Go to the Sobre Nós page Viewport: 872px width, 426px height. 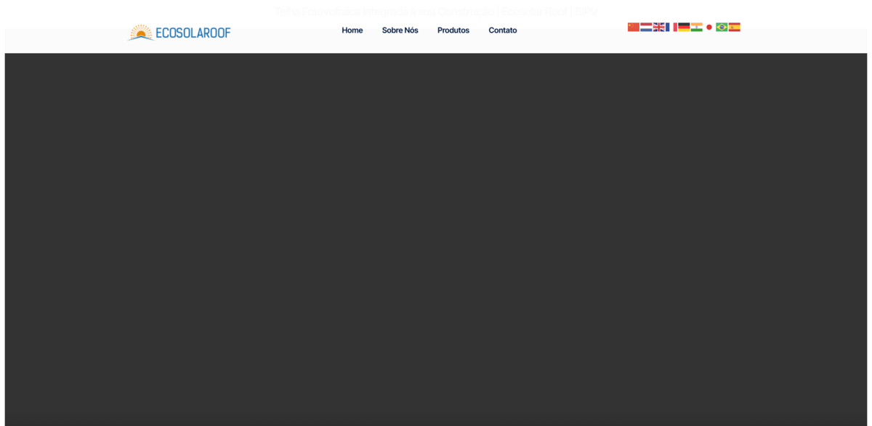[400, 30]
